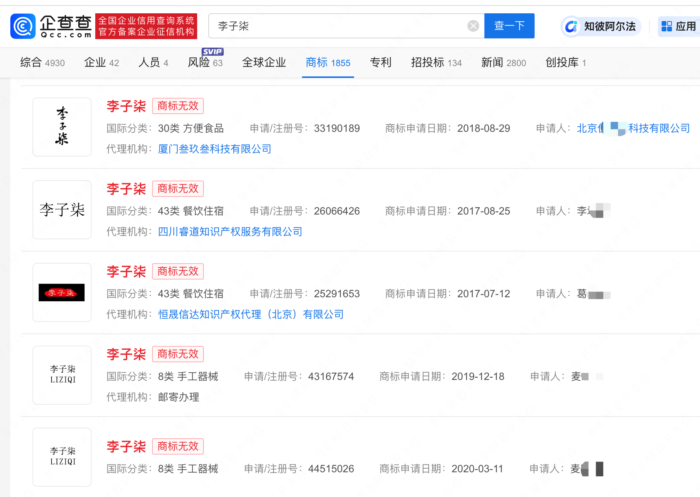
Task: Open 李子柒 trademark title for 44515026
Action: point(126,447)
